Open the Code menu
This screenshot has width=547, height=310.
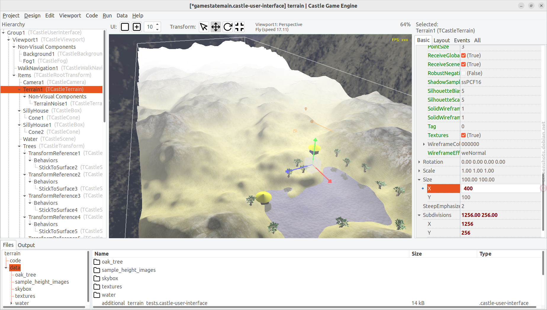pyautogui.click(x=92, y=16)
